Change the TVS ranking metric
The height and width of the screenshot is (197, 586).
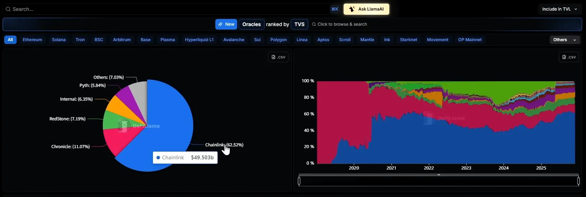click(x=299, y=24)
